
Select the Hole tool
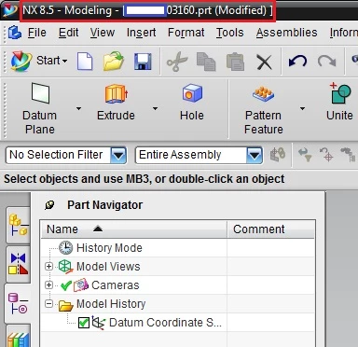192,103
